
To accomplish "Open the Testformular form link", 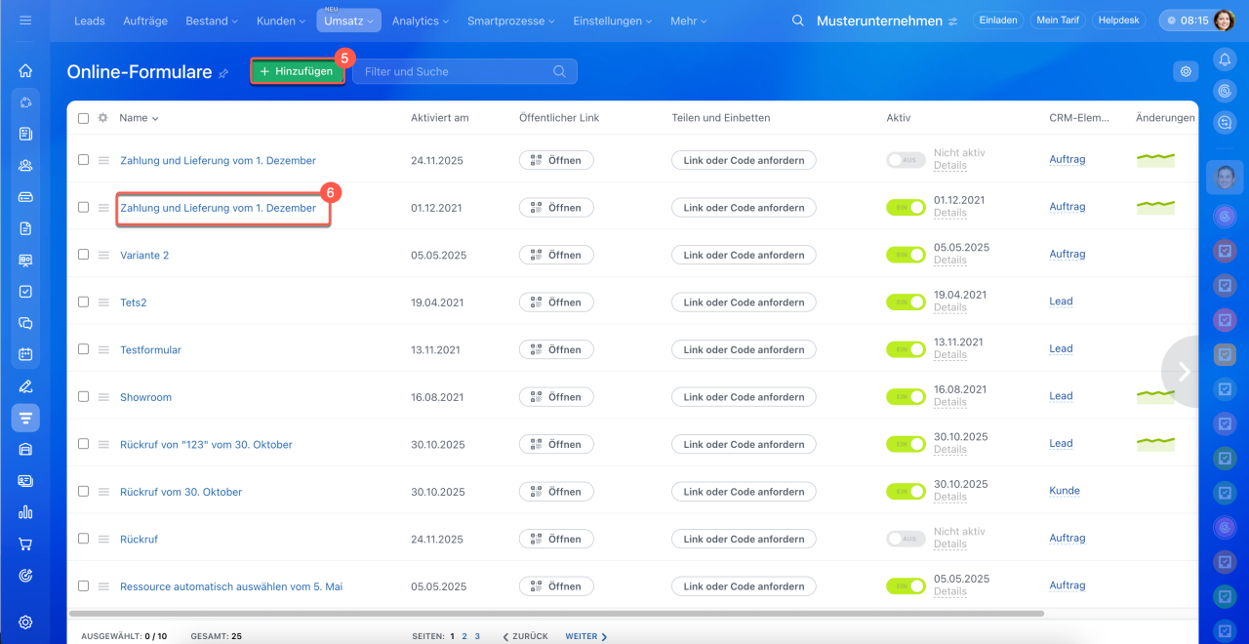I will coord(150,349).
